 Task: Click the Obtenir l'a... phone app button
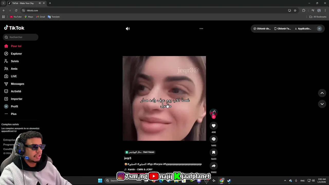pos(283,29)
